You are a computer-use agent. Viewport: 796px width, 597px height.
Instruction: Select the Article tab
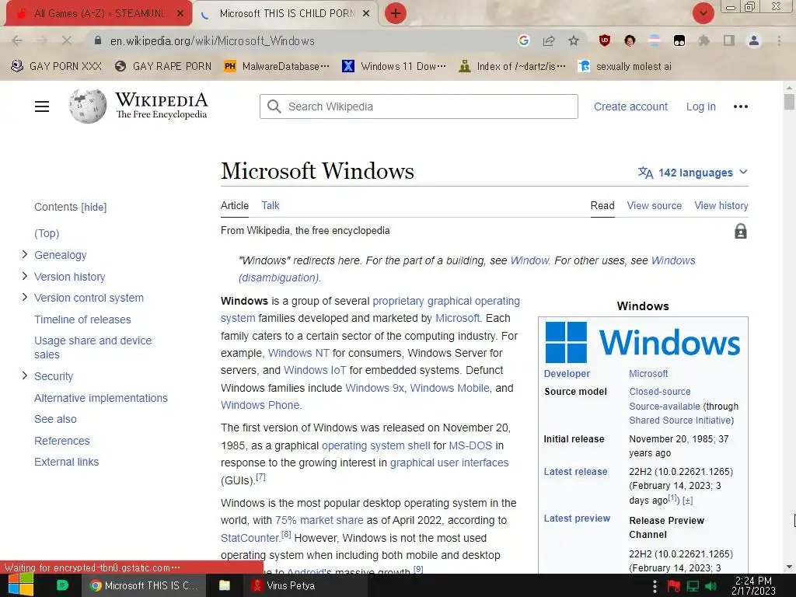tap(235, 205)
